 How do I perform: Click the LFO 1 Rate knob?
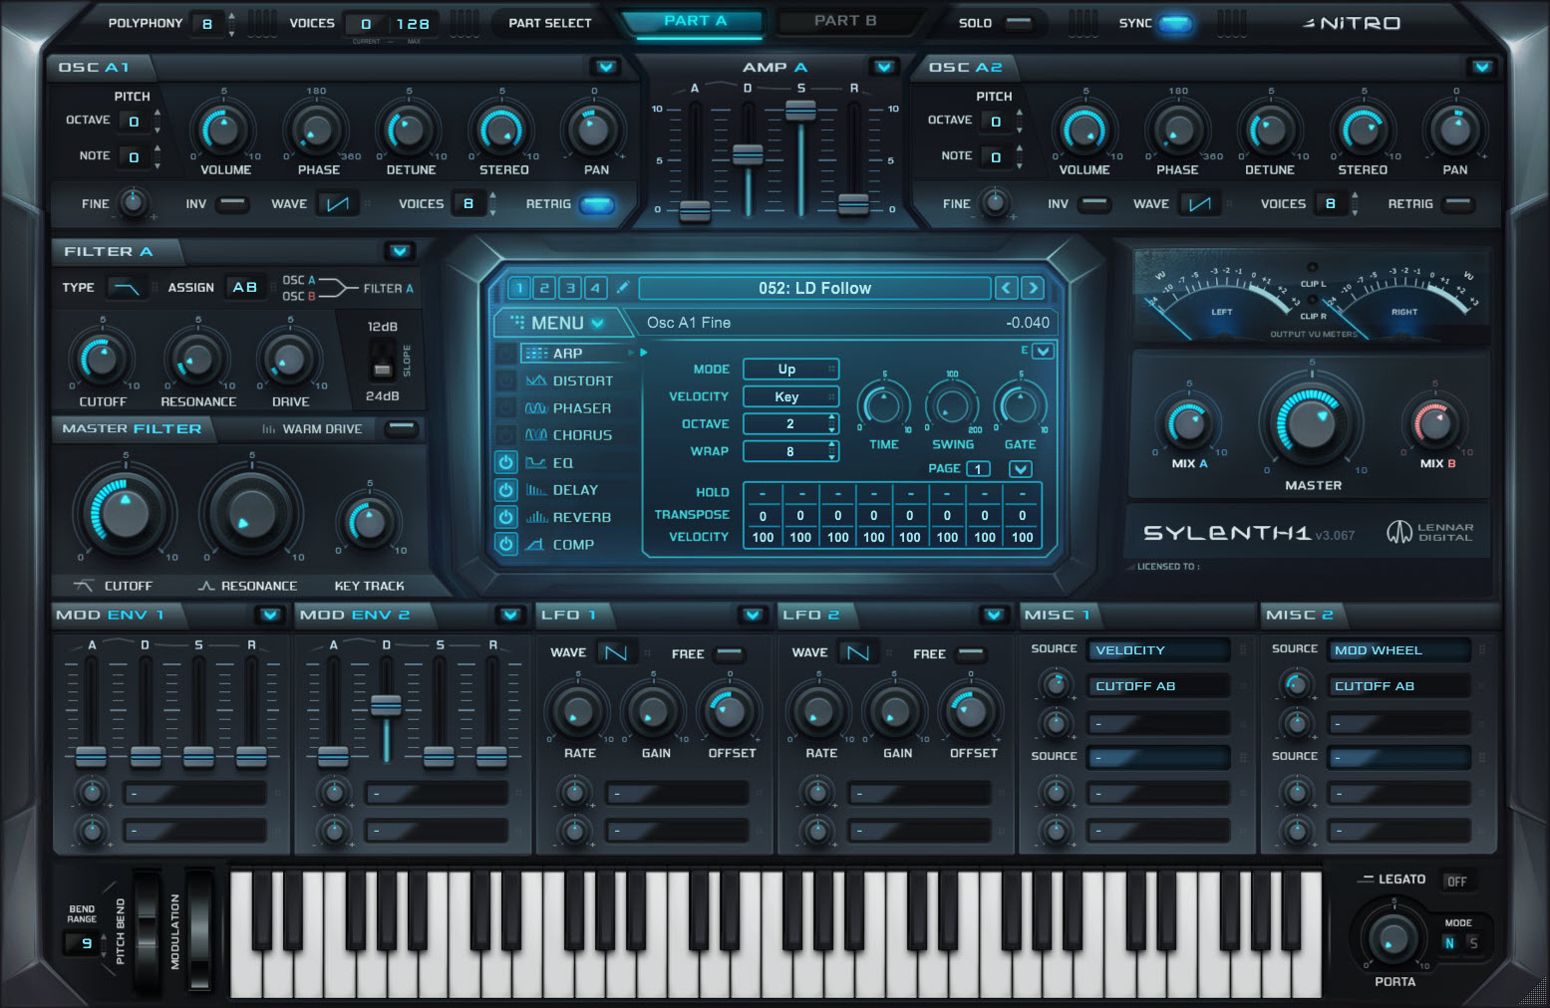point(578,712)
